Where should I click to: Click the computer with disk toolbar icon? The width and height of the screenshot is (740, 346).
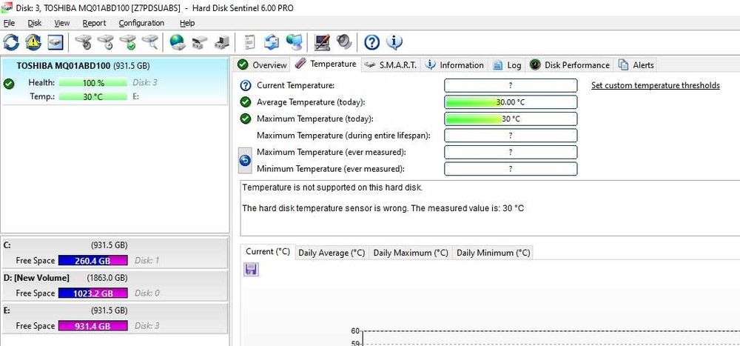(222, 42)
